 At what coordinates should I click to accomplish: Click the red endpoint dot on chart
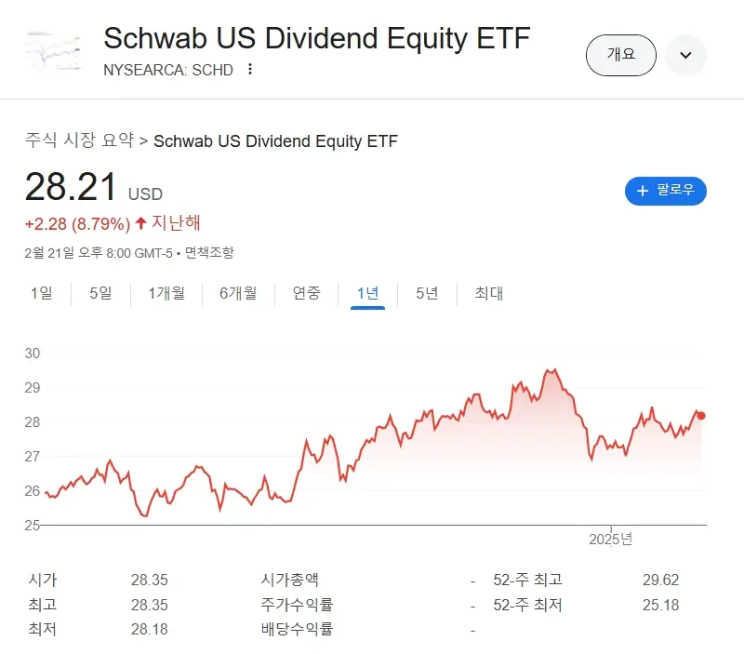701,416
